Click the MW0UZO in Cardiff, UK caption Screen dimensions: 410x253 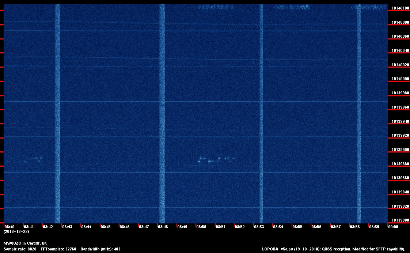click(x=25, y=243)
